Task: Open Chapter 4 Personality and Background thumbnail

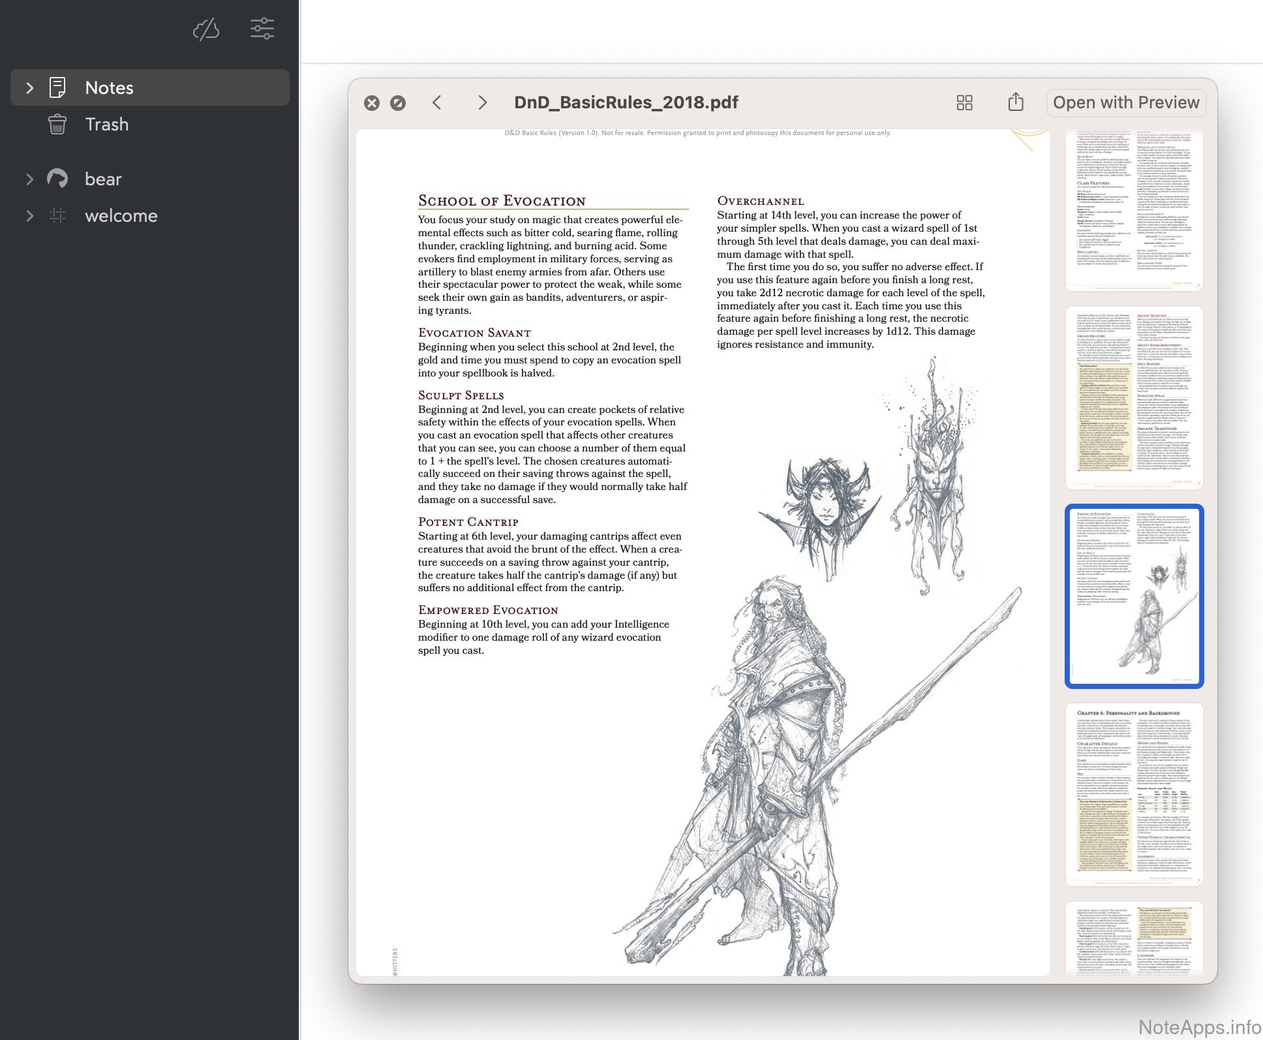Action: 1134,793
